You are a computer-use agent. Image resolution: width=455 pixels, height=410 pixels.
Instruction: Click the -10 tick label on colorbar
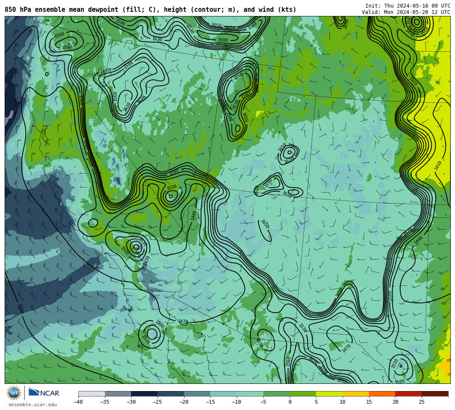click(236, 402)
